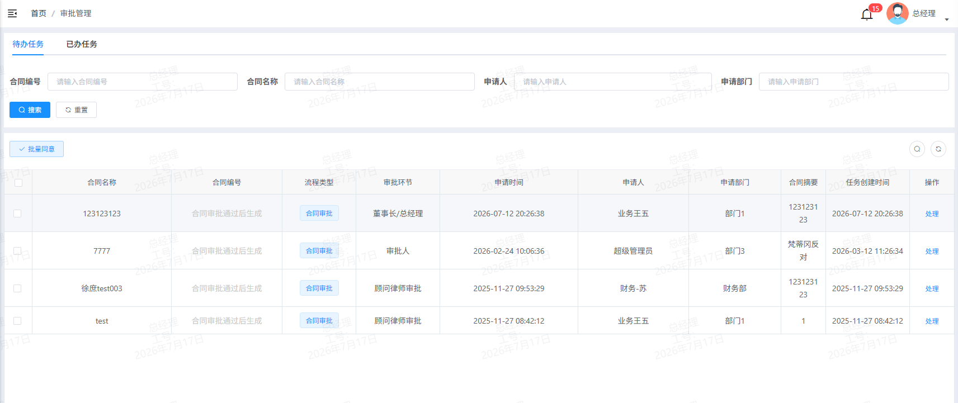Check the row checkbox for test contract

tap(17, 321)
